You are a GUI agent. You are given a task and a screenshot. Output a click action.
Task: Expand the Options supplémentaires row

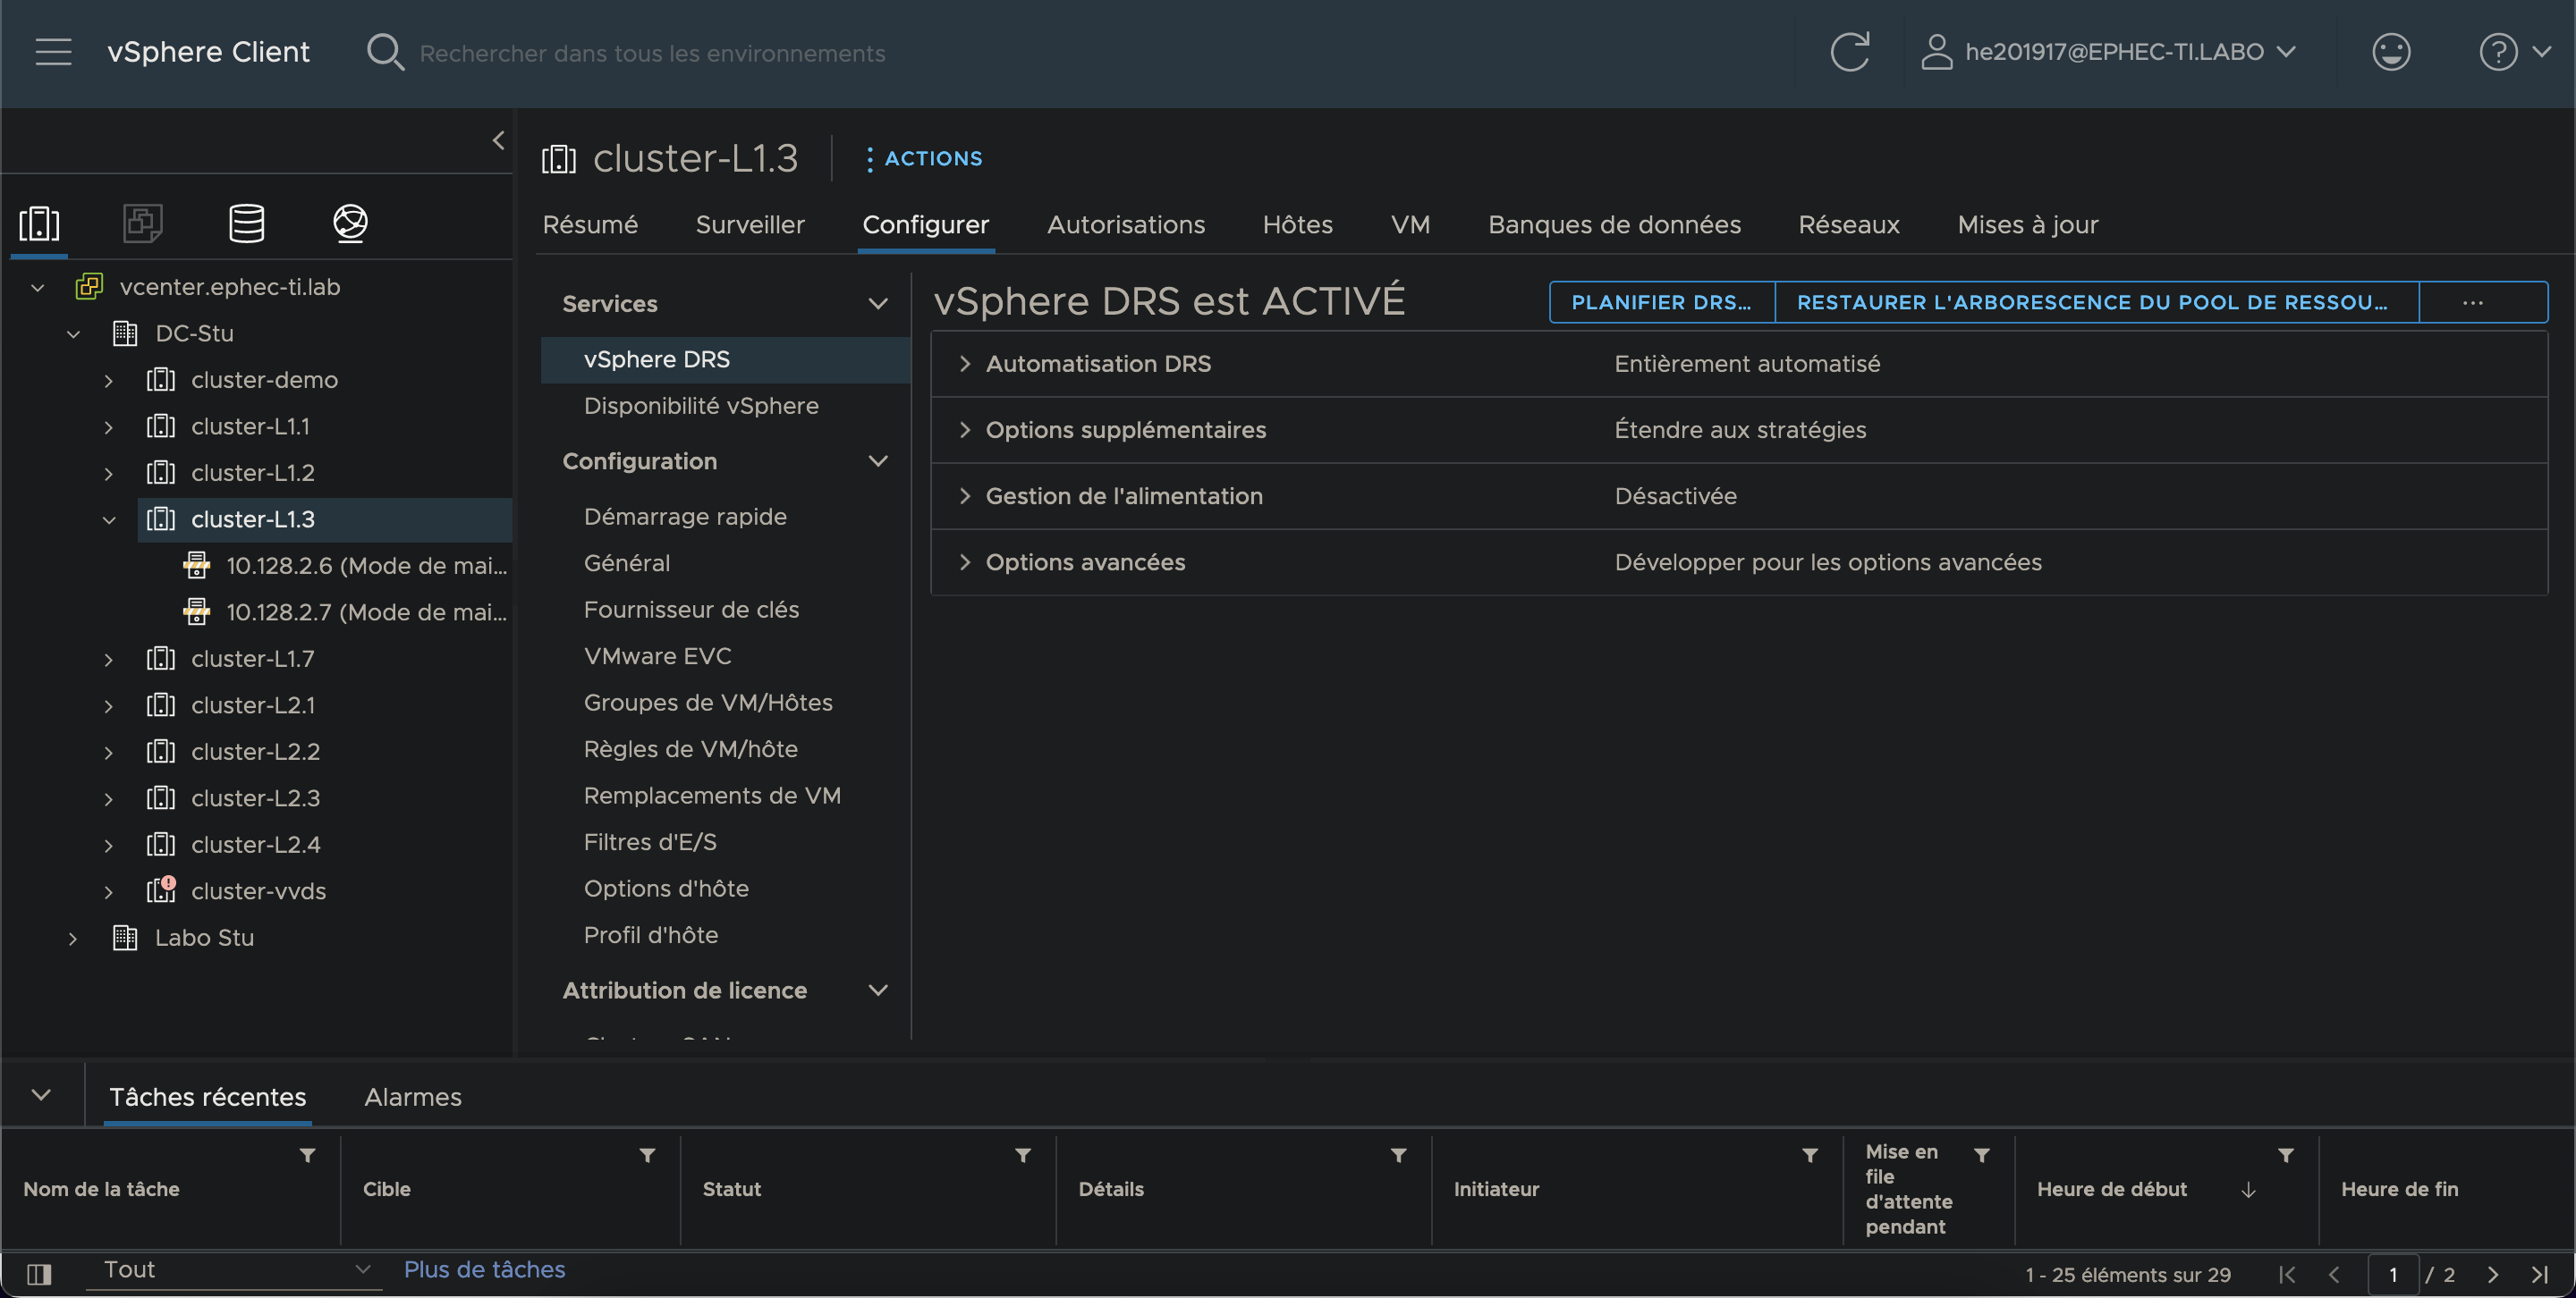coord(965,430)
